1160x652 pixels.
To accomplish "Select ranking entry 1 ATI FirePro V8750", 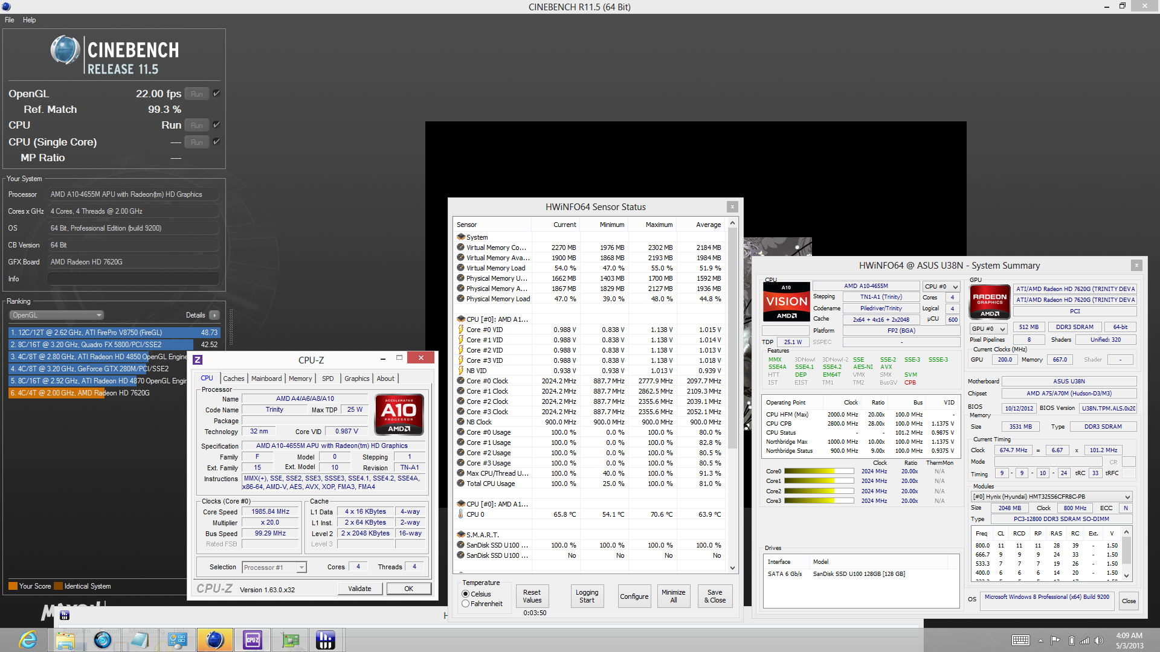I will (114, 333).
